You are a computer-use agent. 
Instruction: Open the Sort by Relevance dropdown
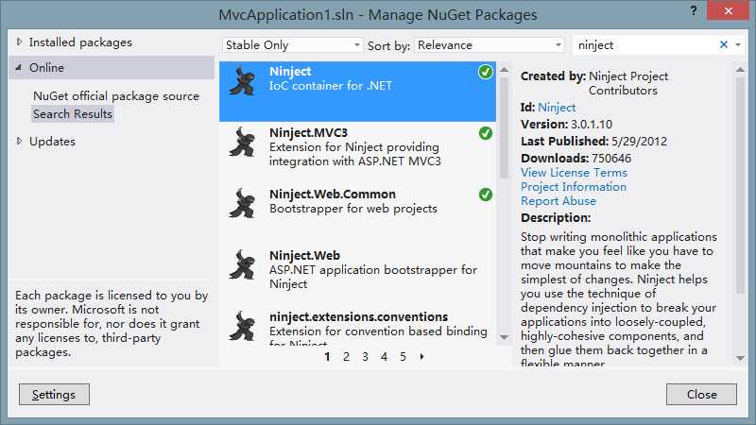click(x=489, y=44)
